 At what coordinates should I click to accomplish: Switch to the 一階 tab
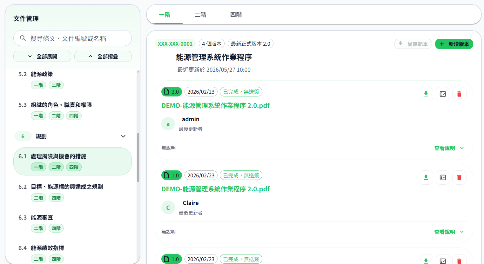click(x=165, y=15)
